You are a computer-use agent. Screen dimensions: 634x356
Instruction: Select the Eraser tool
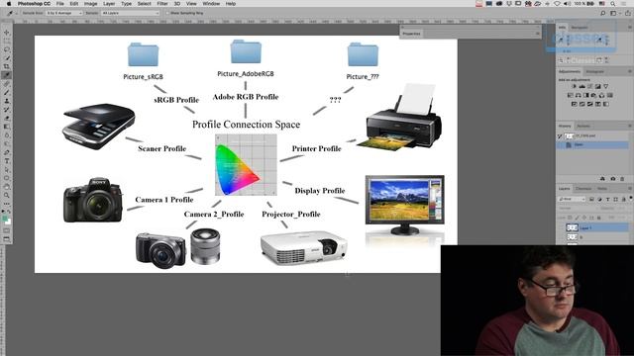[7, 119]
